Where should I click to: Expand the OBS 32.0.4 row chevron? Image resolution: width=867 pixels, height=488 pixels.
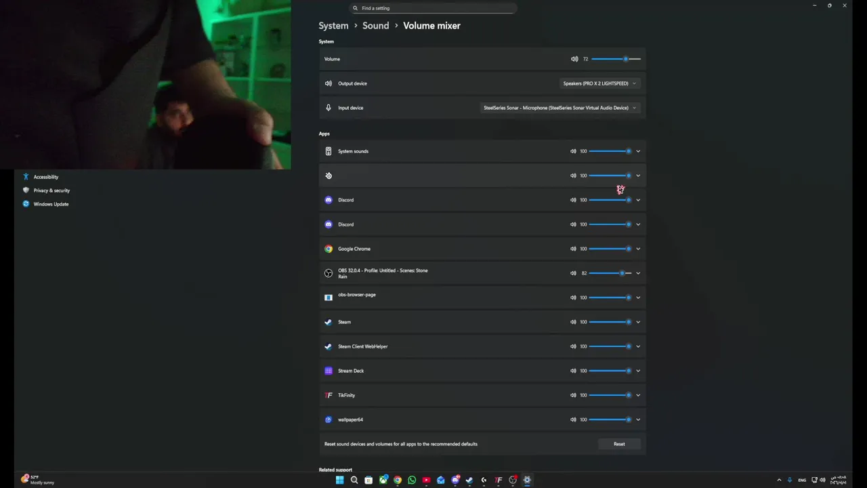[x=638, y=273]
